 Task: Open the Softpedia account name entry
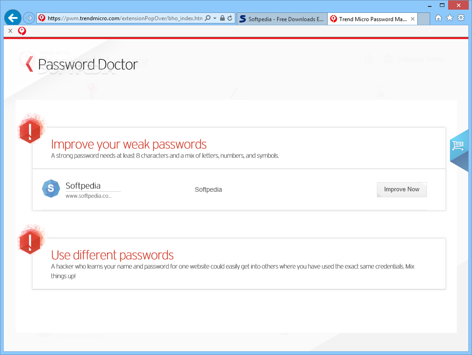pos(83,186)
